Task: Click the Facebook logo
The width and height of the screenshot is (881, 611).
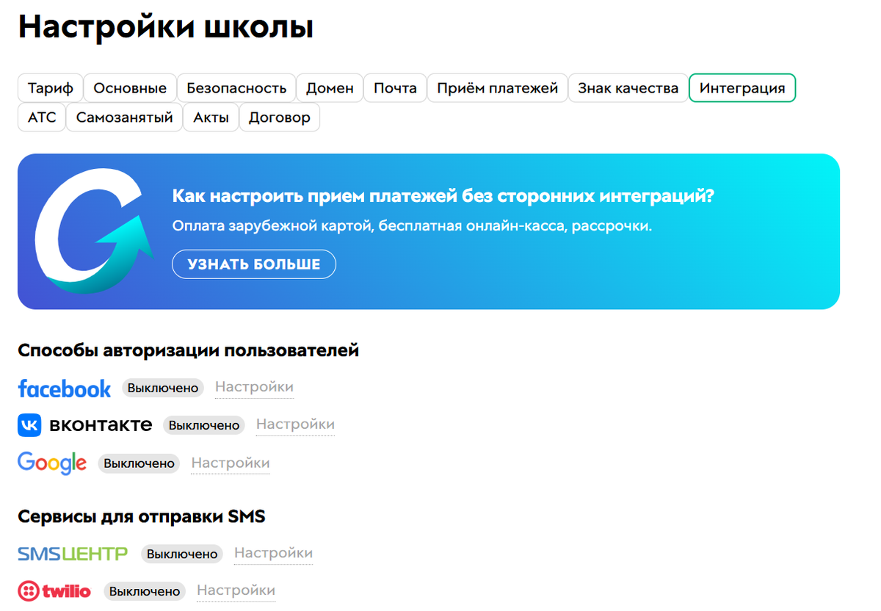Action: [65, 388]
